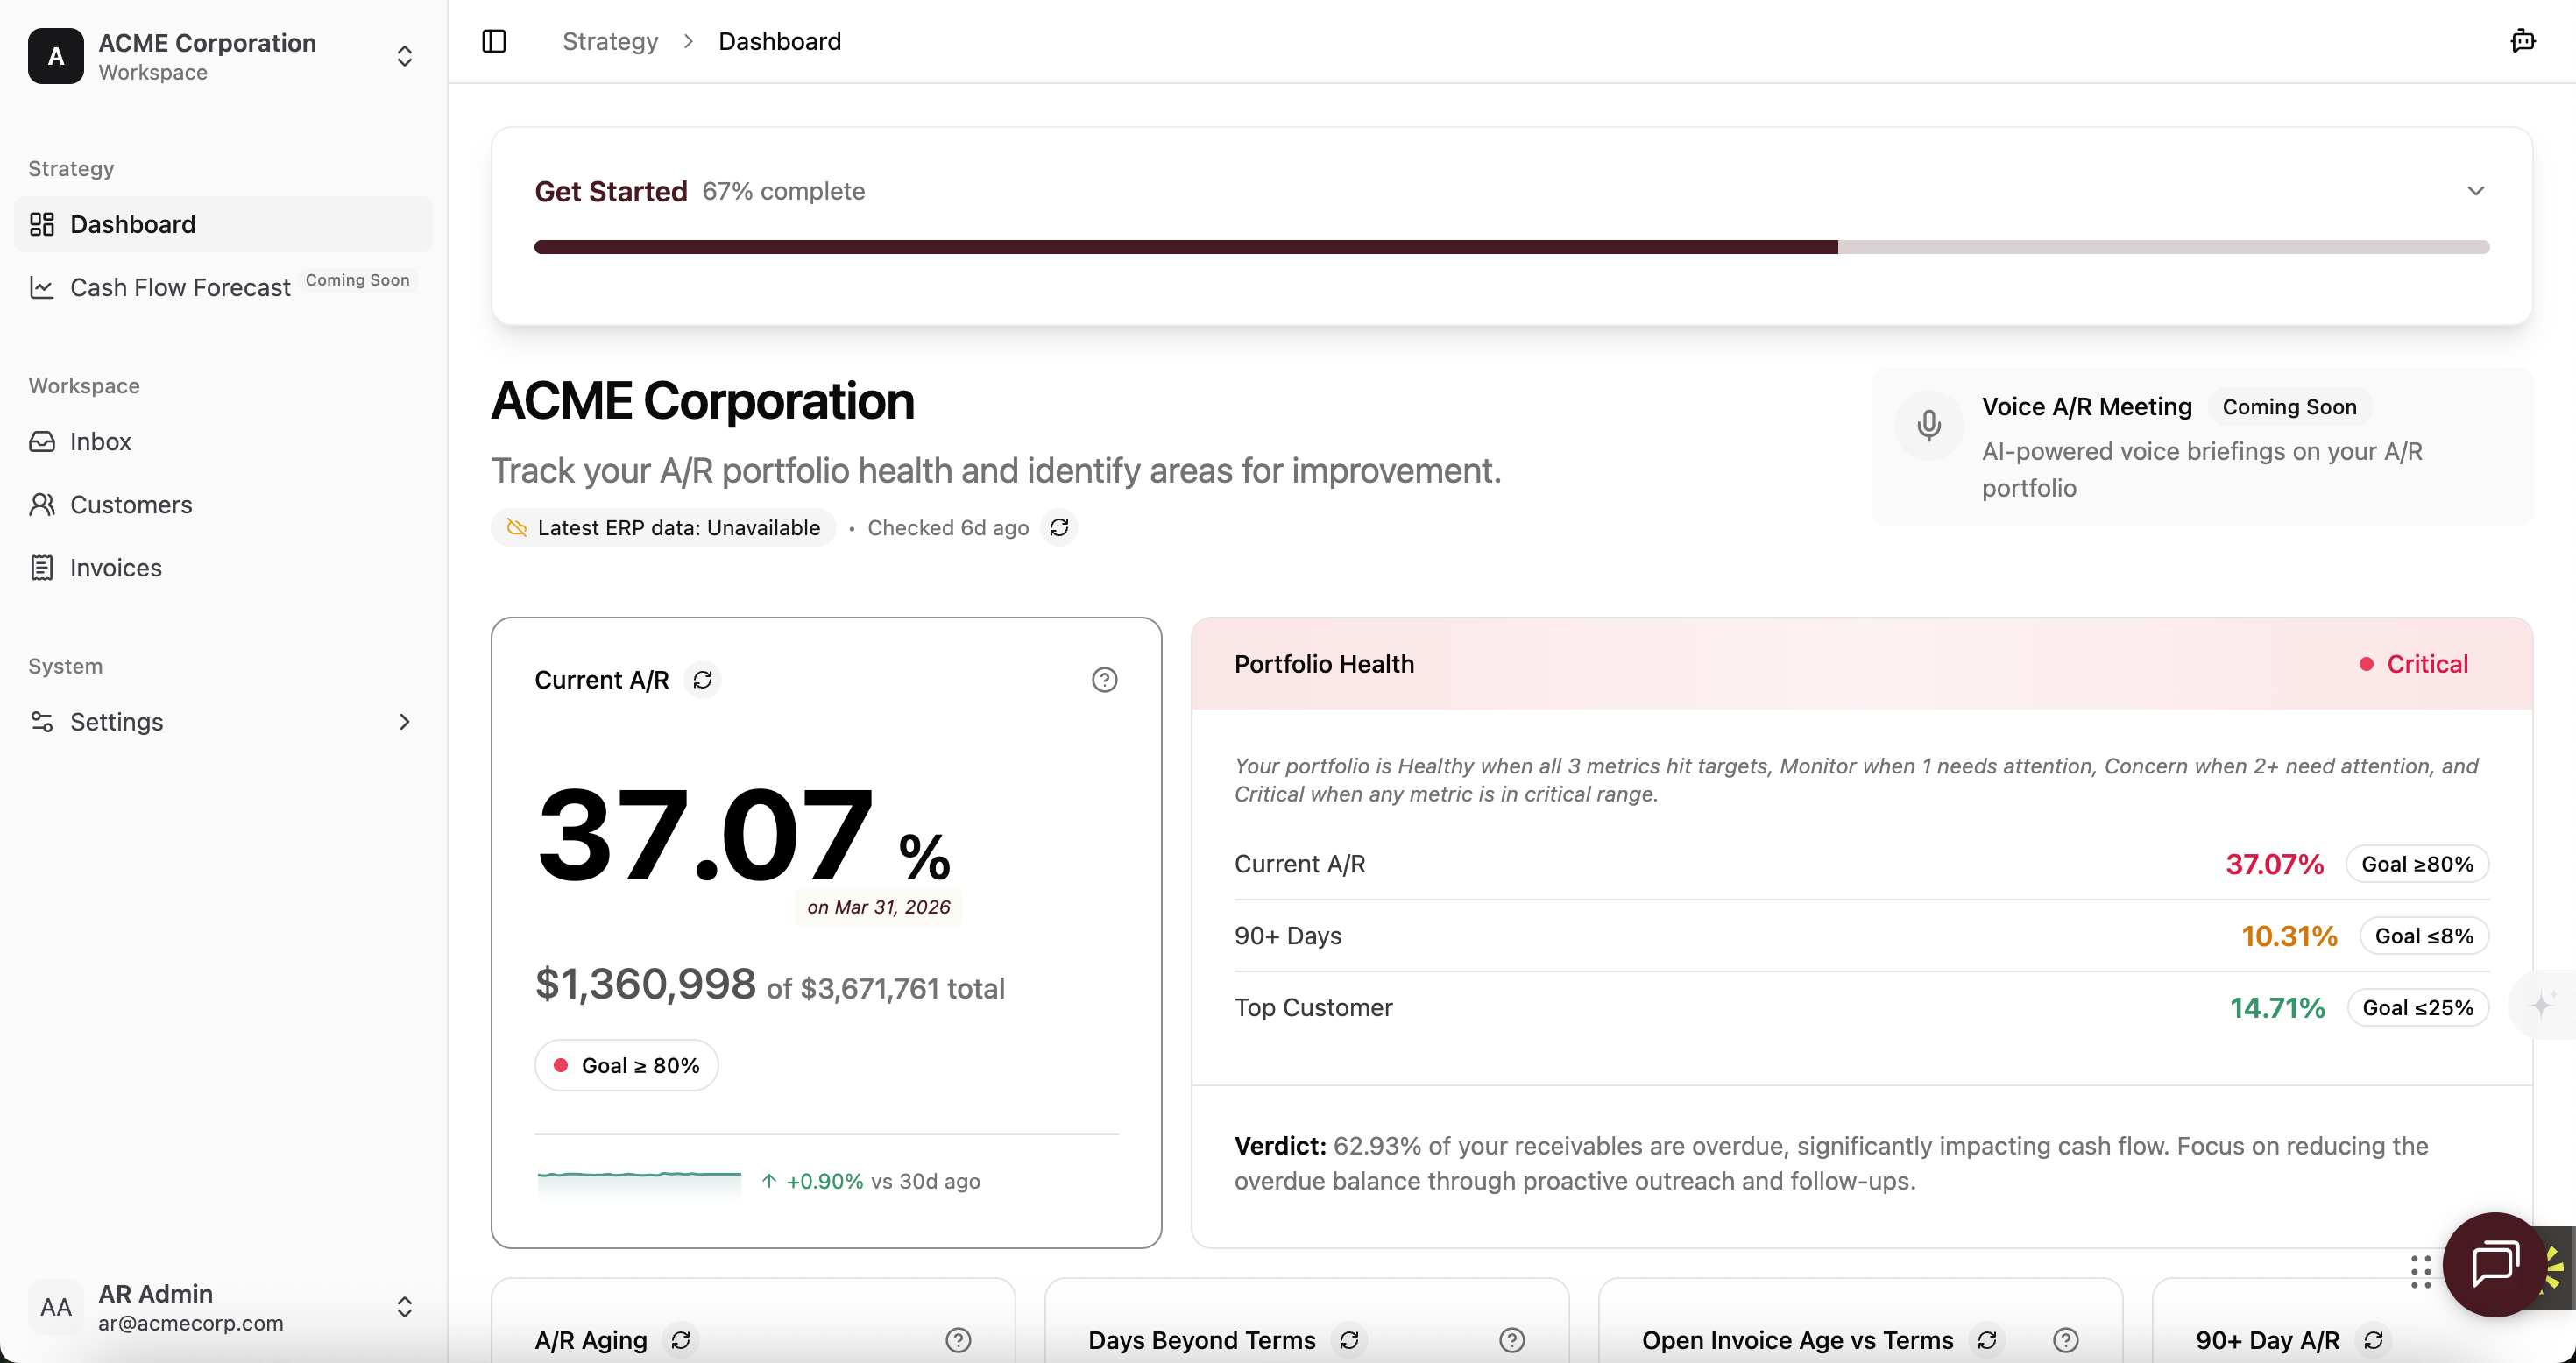Open Current A/R help question icon

(x=1104, y=680)
